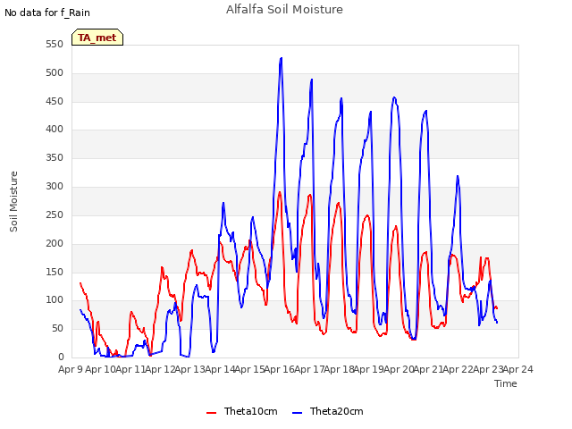Screen dimensions: 572x429
Task: Click the blue Theta20cm legend swatch
Action: pyautogui.click(x=297, y=413)
